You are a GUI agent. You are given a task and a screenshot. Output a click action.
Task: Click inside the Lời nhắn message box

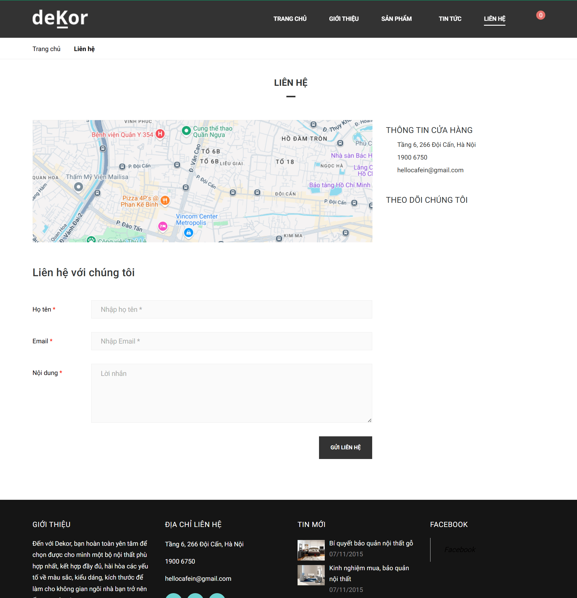pyautogui.click(x=231, y=393)
